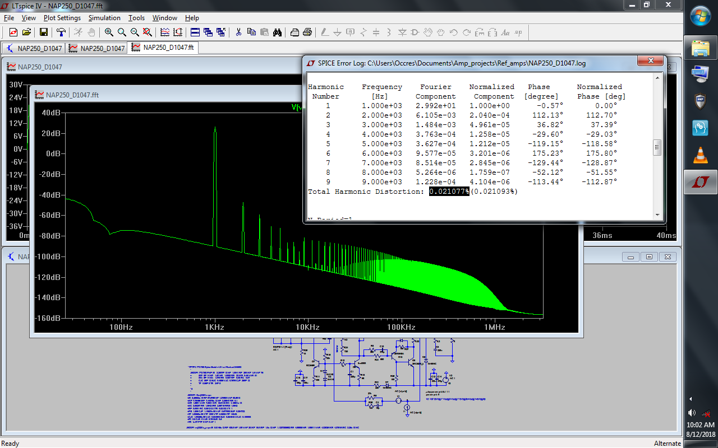Click the Pan magnifier icon
718x448 pixels.
pos(122,32)
